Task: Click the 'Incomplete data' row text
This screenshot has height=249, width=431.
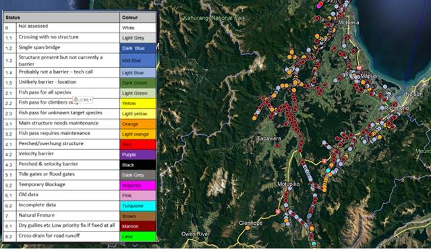Action: coord(37,205)
